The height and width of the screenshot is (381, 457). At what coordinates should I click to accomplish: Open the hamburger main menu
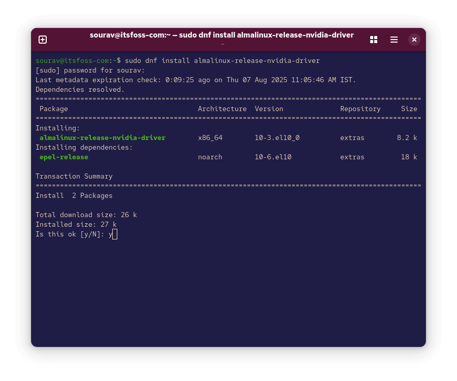[x=394, y=40]
